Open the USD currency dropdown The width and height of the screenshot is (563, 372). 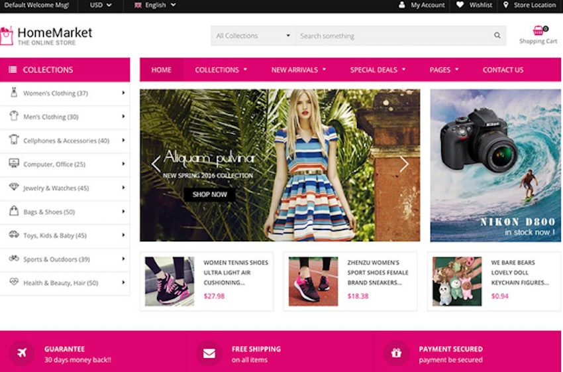[x=101, y=5]
